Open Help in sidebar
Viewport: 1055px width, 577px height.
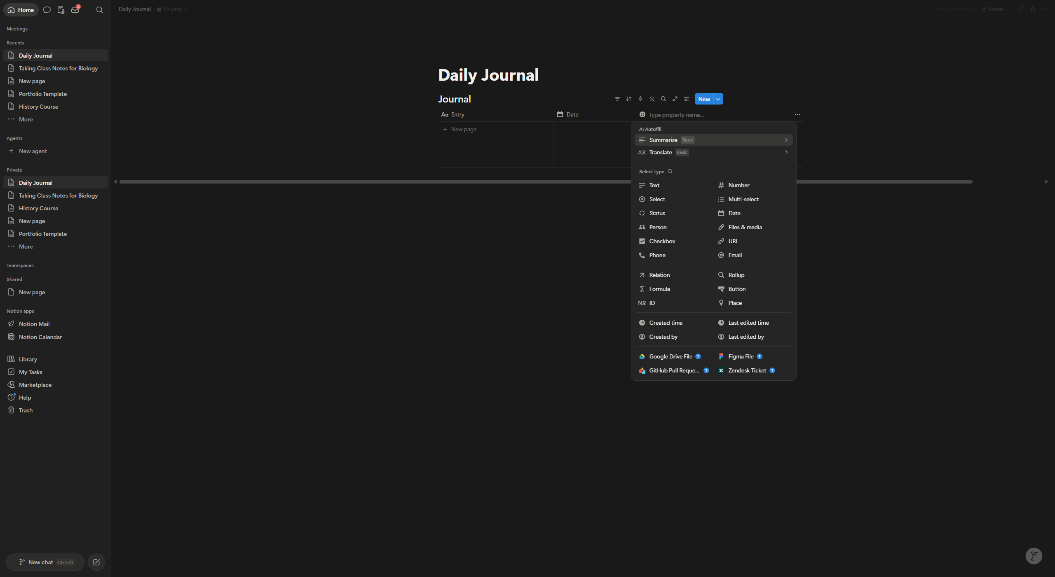[55, 397]
